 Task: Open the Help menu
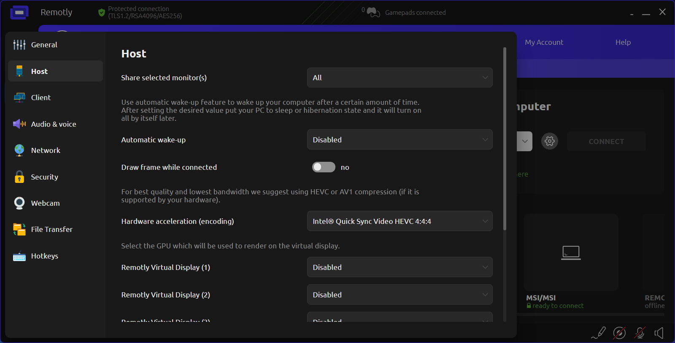click(623, 42)
